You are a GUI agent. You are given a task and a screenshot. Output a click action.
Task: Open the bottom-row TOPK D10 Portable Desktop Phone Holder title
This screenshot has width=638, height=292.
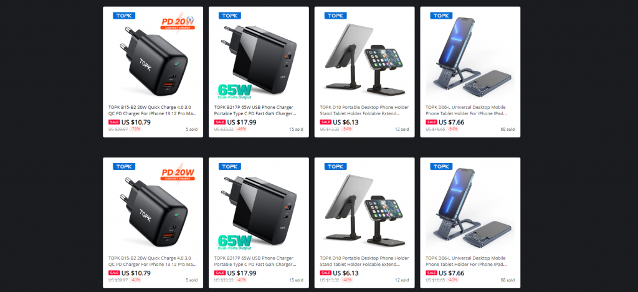pyautogui.click(x=364, y=261)
